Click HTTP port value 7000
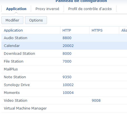Viewport: 127px width, 121px height. pos(67,61)
